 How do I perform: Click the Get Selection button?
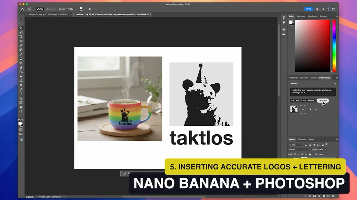(309, 101)
